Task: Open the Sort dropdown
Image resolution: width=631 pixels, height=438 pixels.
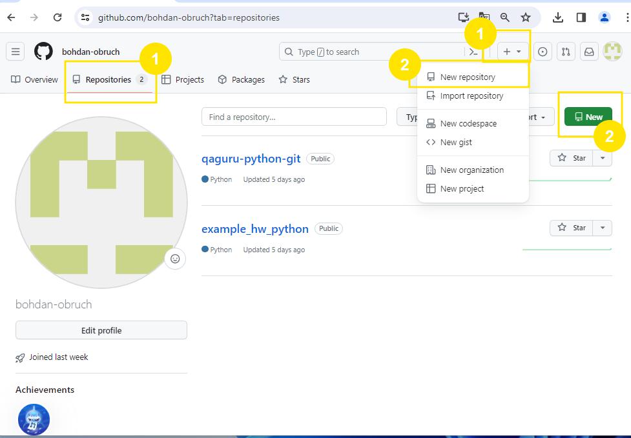Action: (x=541, y=117)
